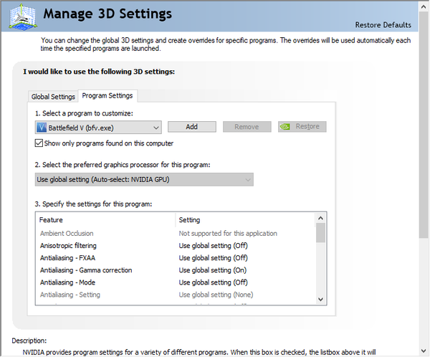Viewport: 430px width, 357px height.
Task: Switch to the Global Settings tab
Action: (53, 97)
